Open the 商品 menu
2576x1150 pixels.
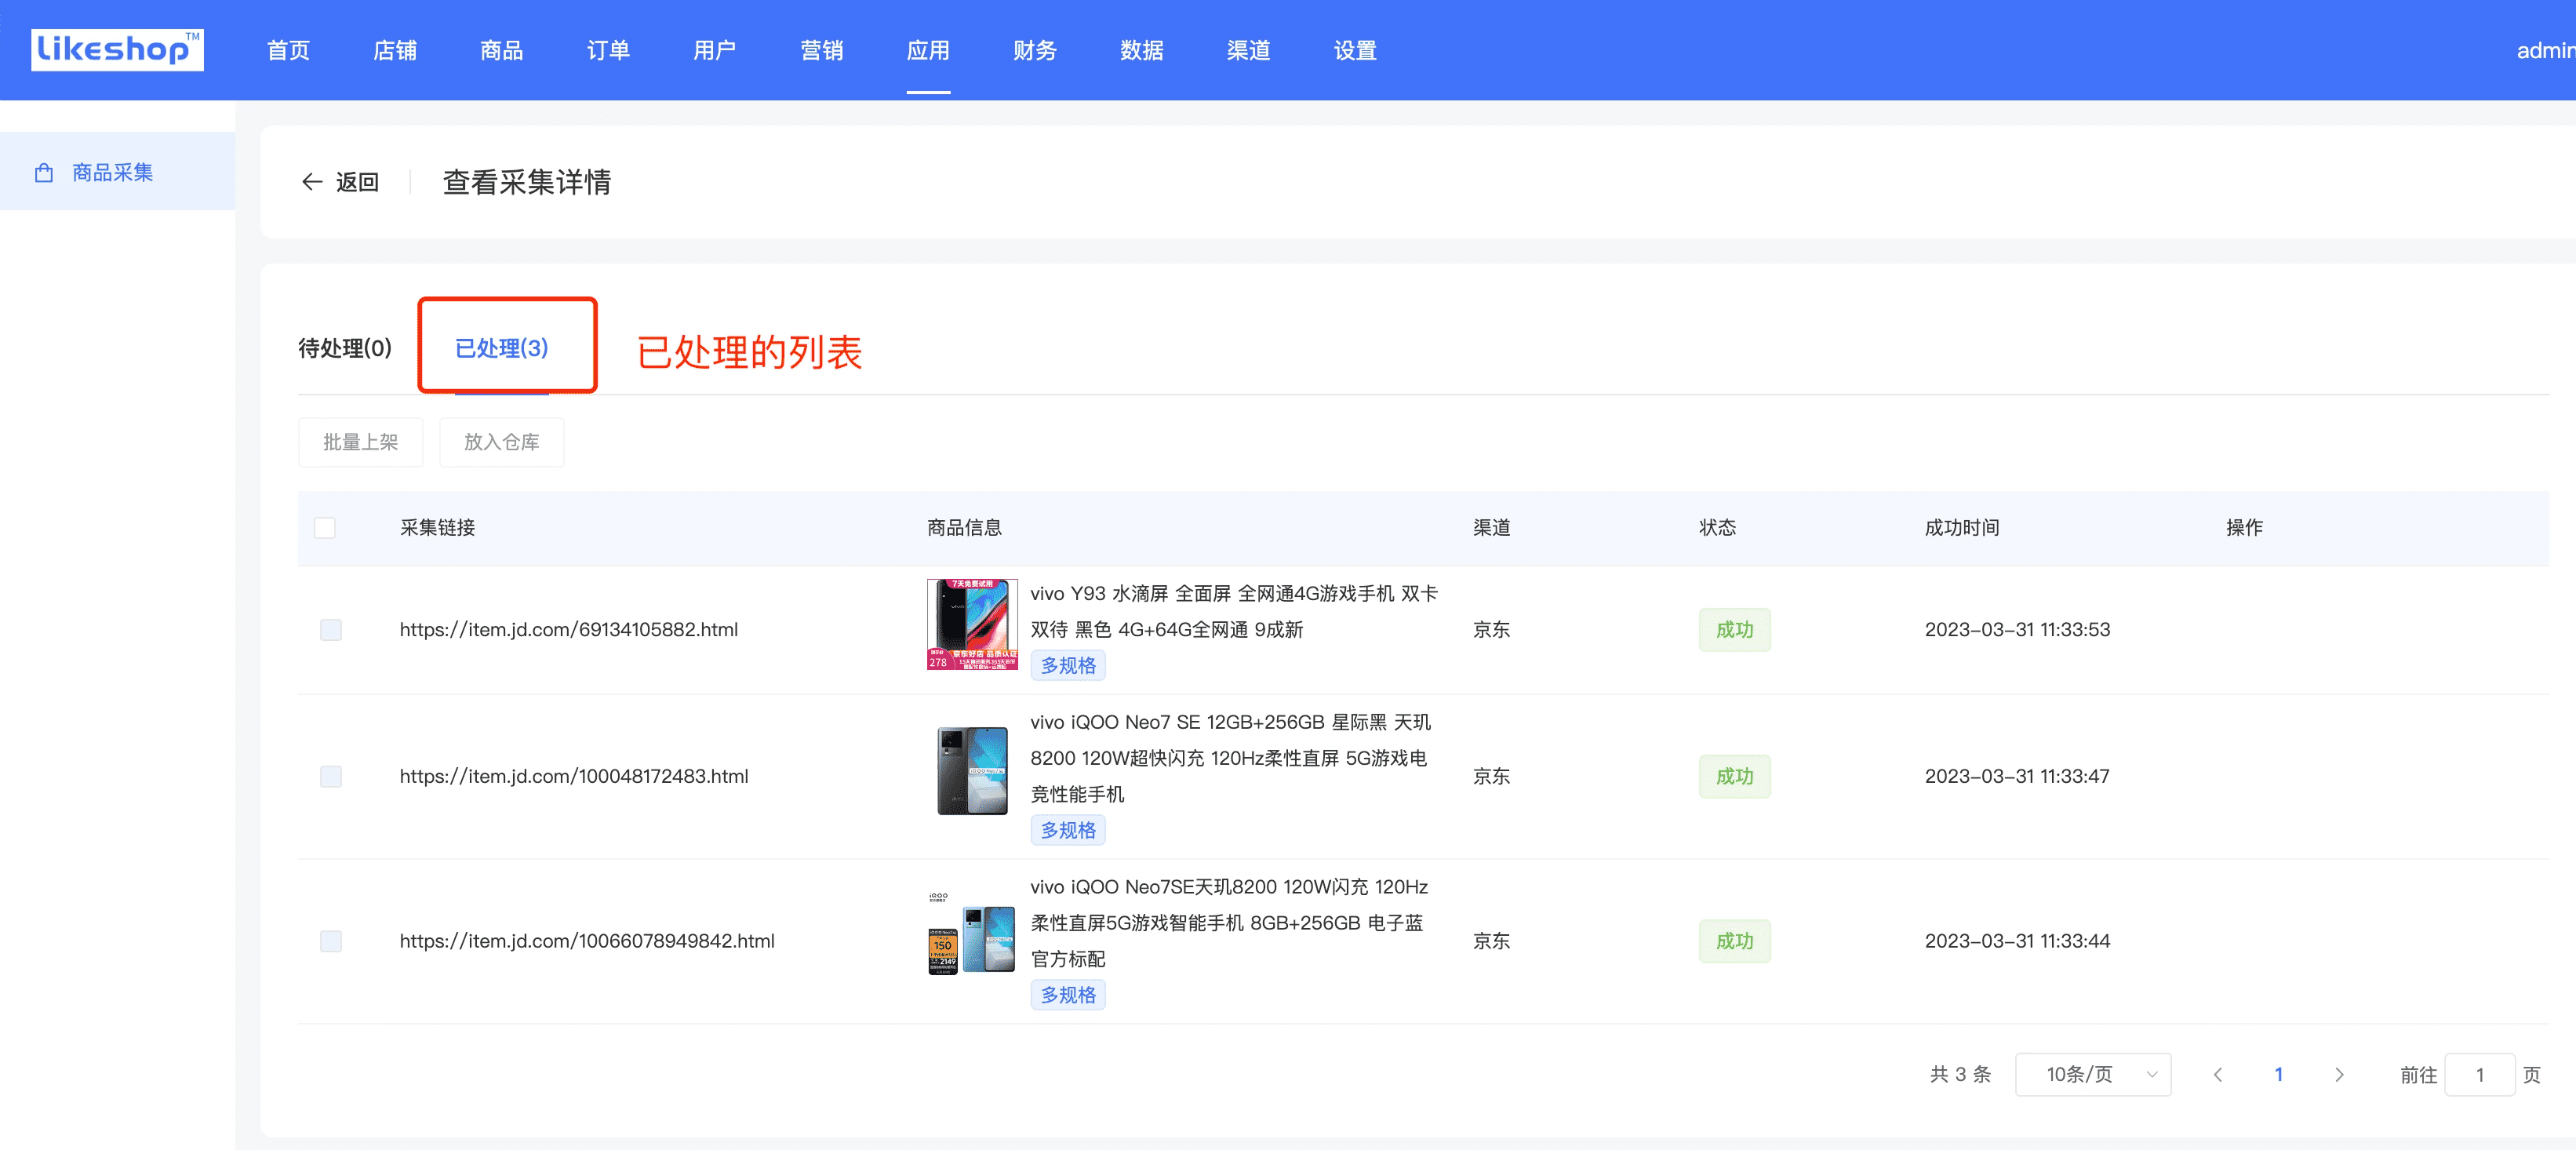[x=502, y=50]
